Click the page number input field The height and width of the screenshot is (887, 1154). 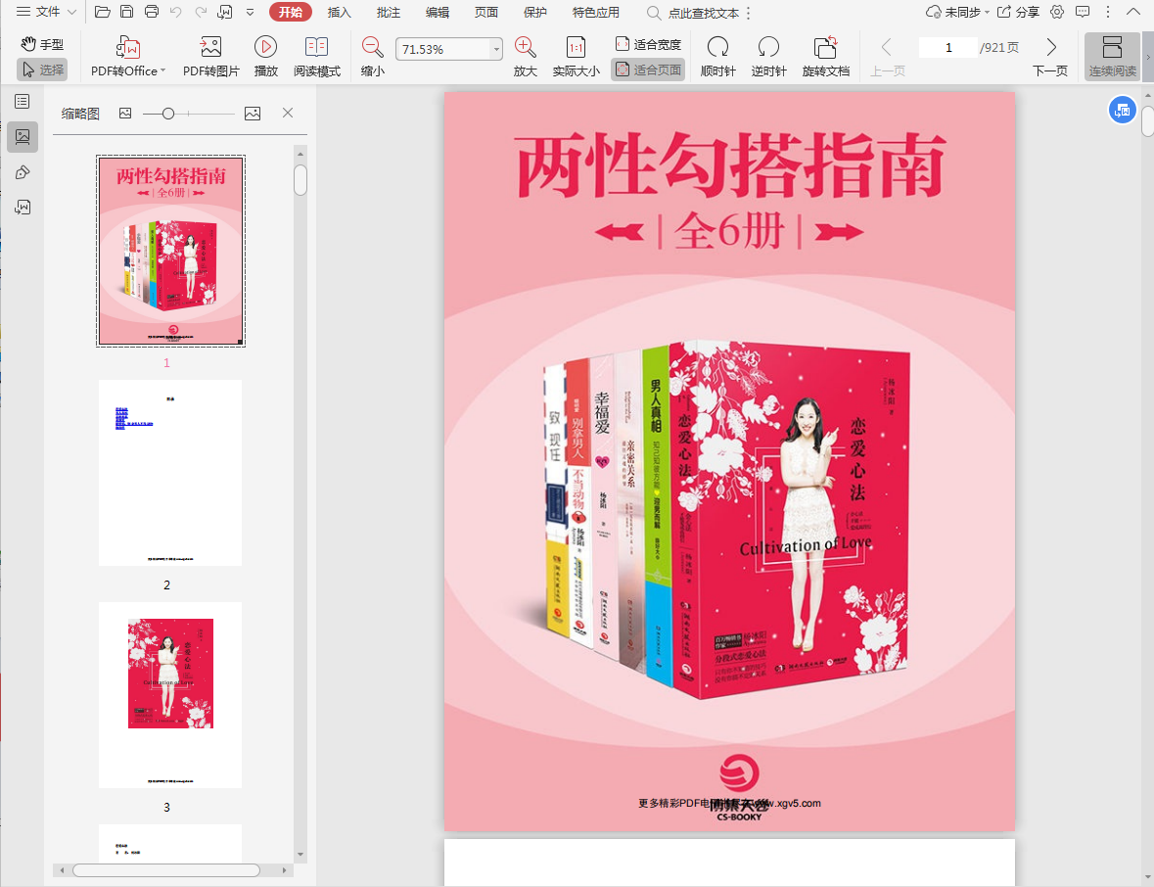(x=947, y=47)
